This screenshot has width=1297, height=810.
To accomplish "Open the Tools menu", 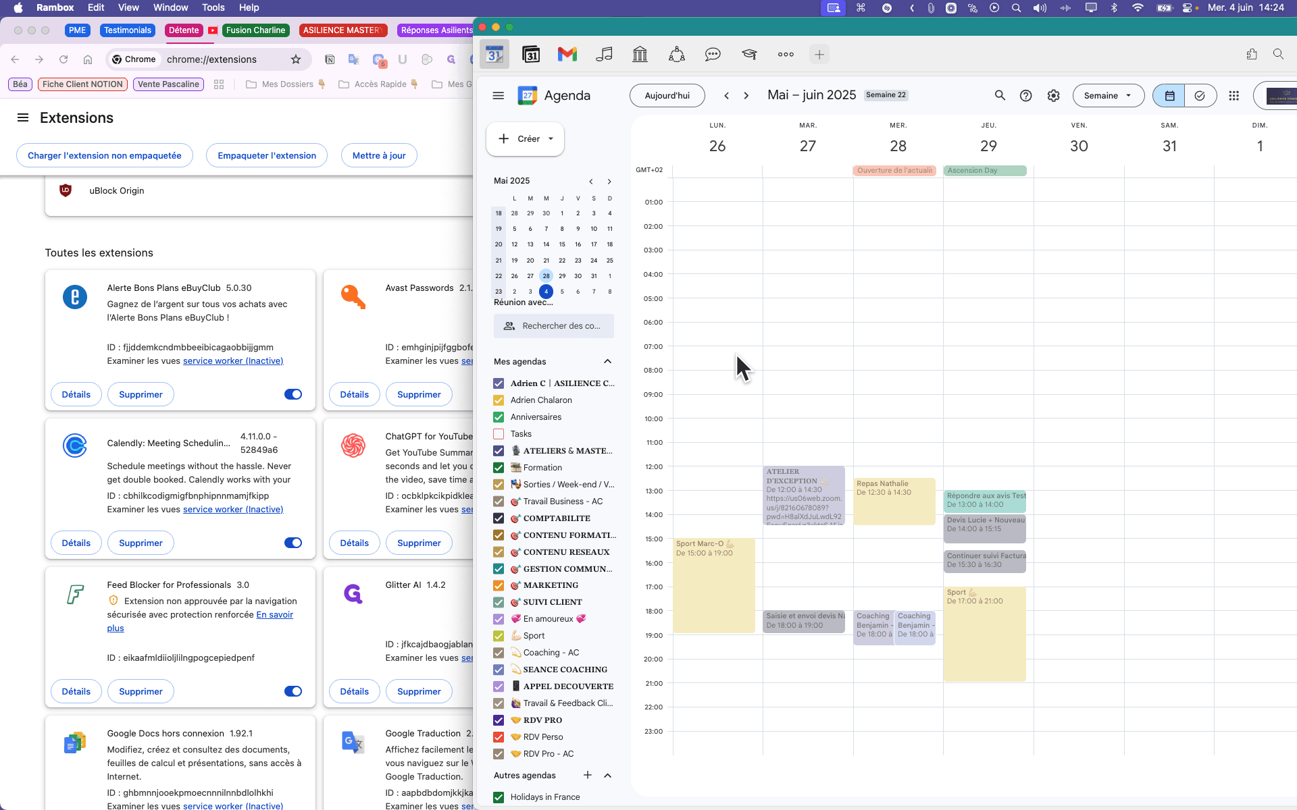I will point(213,7).
